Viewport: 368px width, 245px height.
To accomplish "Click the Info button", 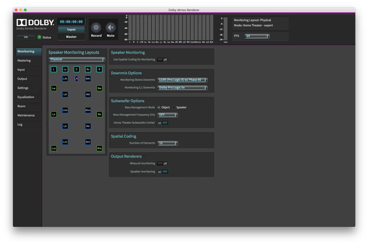I will pyautogui.click(x=26, y=37).
